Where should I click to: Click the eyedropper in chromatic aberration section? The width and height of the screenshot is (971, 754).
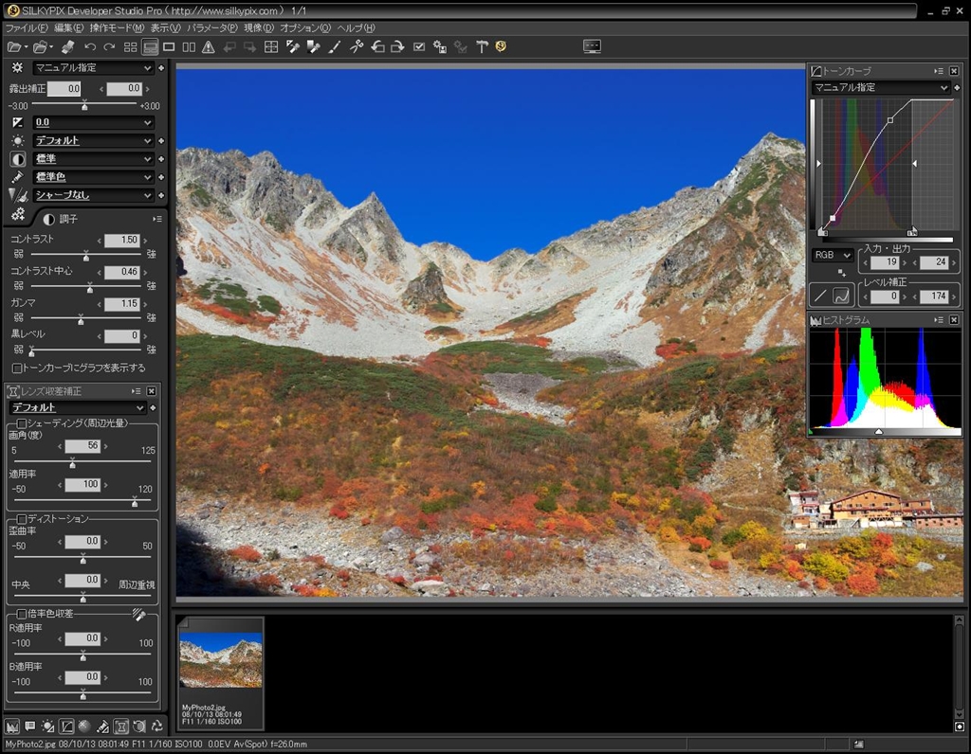coord(138,615)
